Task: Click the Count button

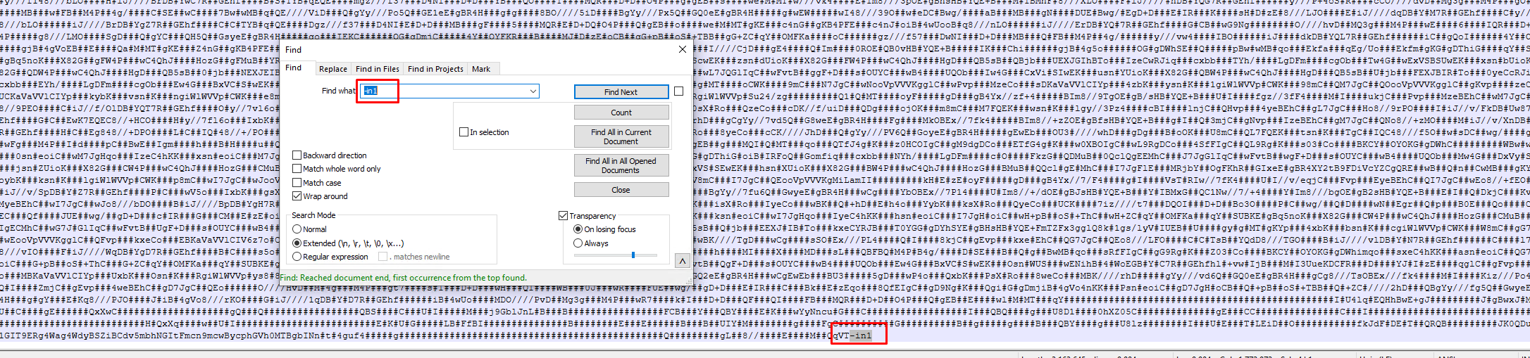Action: (x=621, y=113)
